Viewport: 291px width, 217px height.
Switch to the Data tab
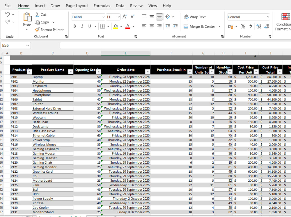pyautogui.click(x=120, y=6)
